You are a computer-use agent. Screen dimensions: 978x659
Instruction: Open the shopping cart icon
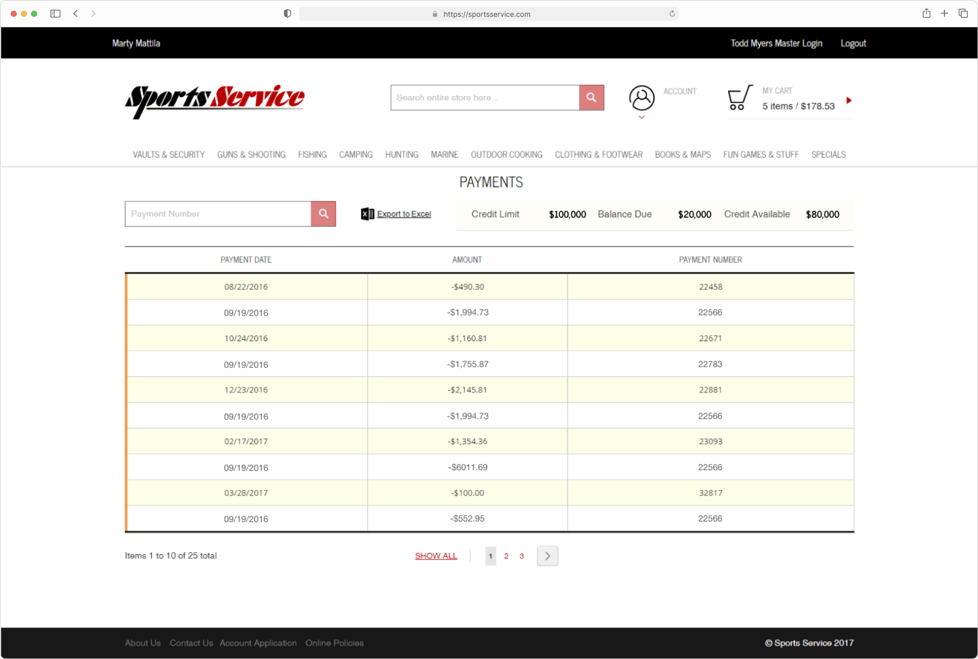(740, 98)
